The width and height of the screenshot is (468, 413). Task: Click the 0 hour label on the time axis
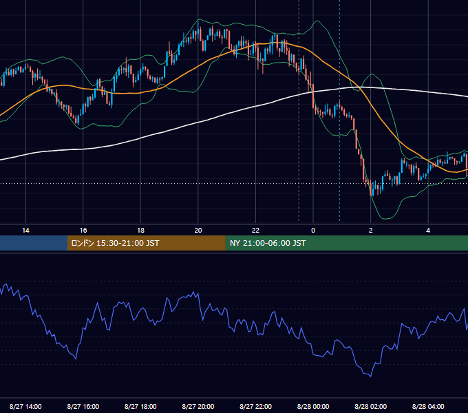[313, 231]
